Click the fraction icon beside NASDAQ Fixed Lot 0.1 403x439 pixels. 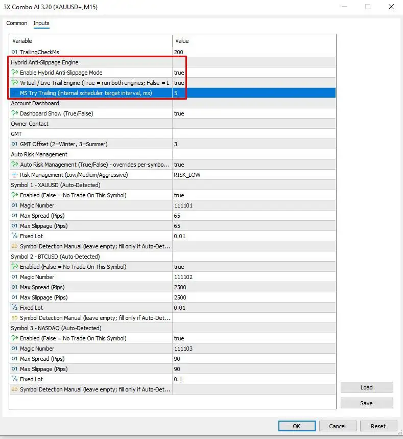coord(14,379)
